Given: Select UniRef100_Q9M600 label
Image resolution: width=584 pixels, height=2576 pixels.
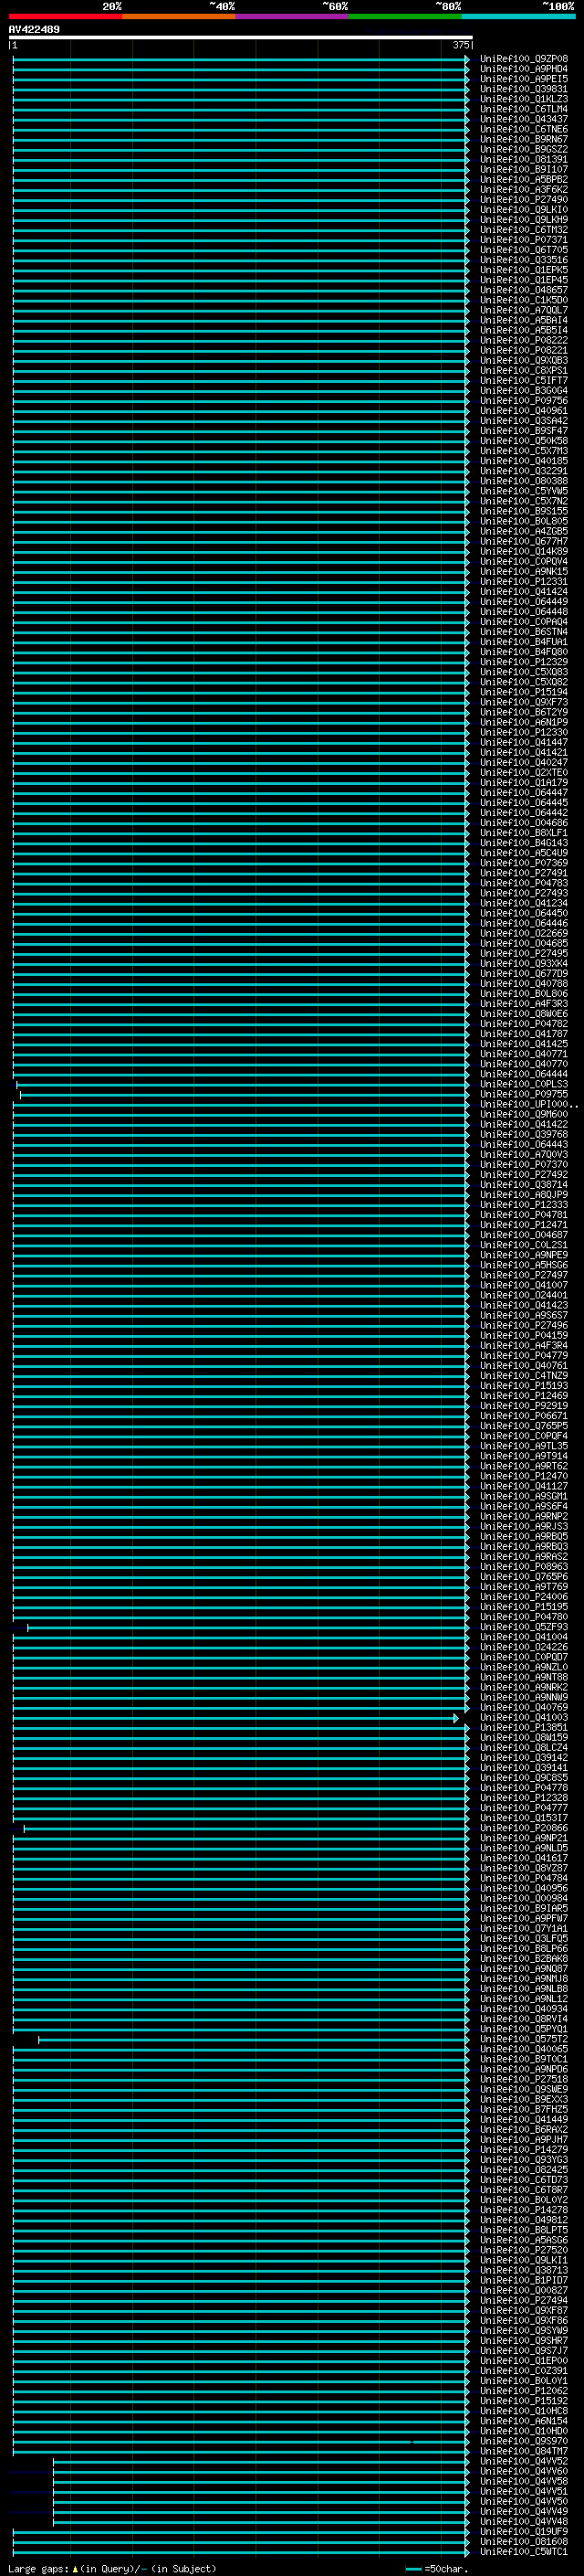Looking at the screenshot, I should click(523, 1114).
